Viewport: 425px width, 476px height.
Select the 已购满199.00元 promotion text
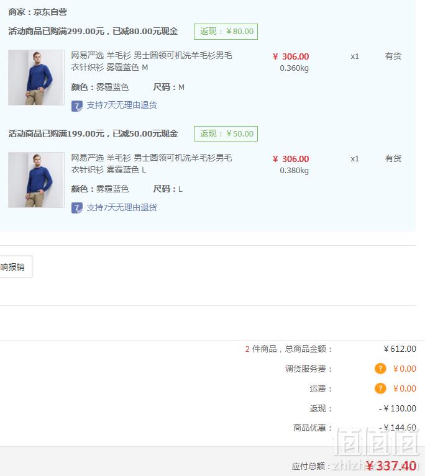click(x=93, y=133)
